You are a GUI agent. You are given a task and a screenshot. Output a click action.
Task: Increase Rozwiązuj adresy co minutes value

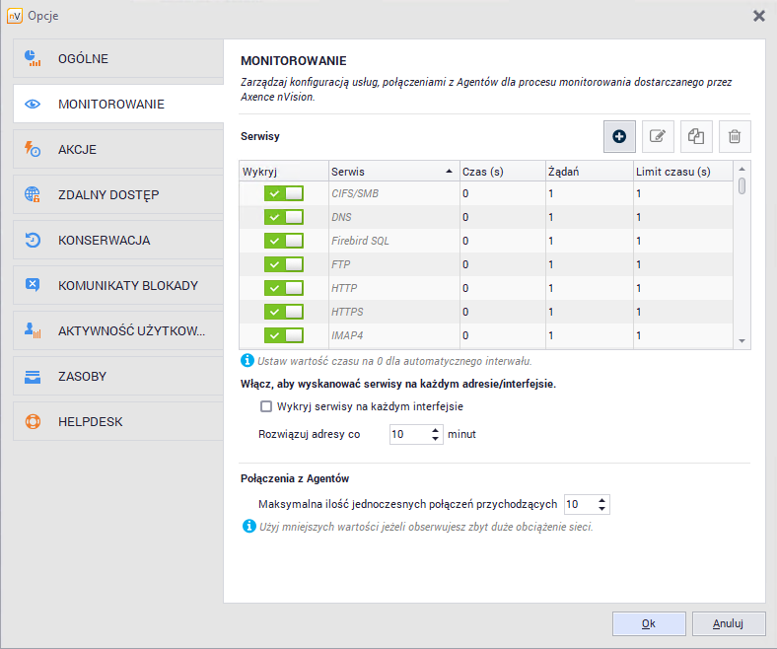click(436, 429)
